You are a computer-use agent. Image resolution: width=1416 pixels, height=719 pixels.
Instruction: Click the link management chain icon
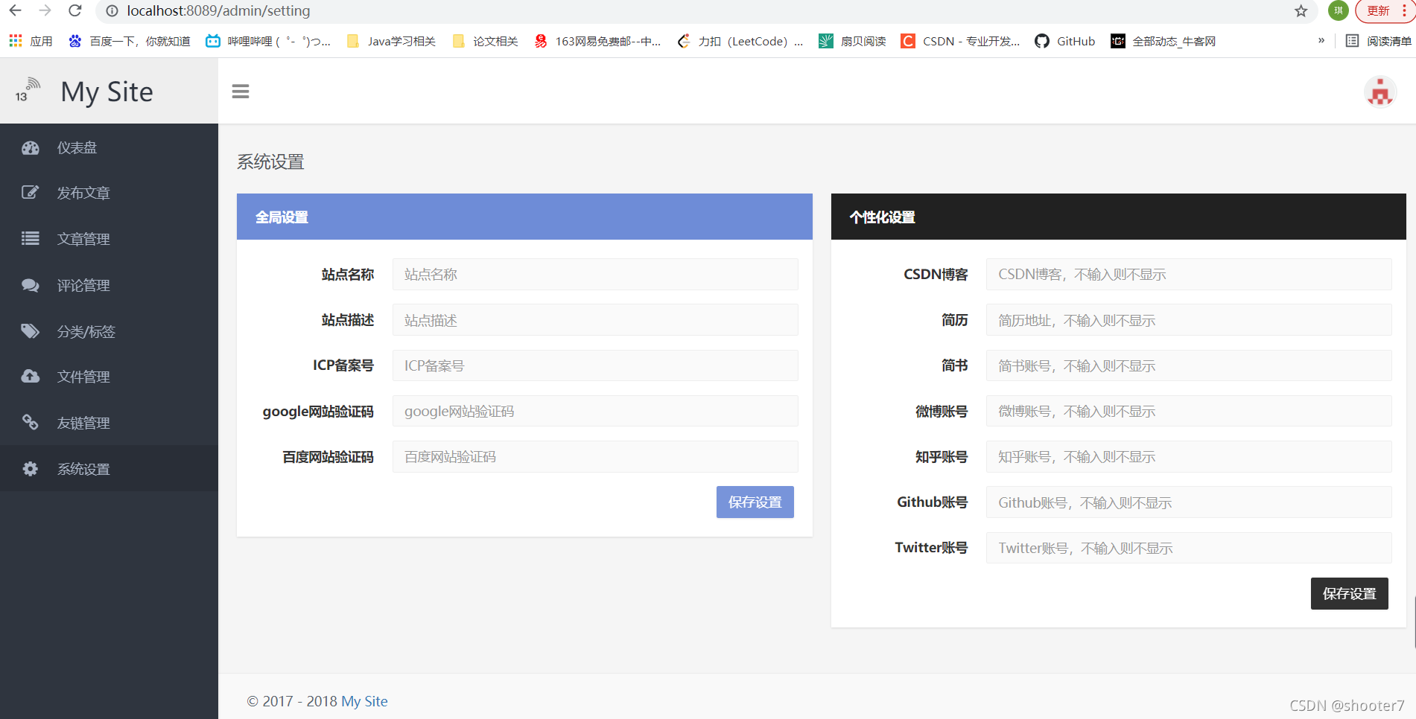click(31, 423)
